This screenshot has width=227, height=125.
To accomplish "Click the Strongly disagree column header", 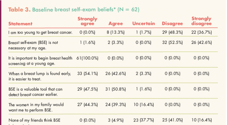I will tap(201, 21).
